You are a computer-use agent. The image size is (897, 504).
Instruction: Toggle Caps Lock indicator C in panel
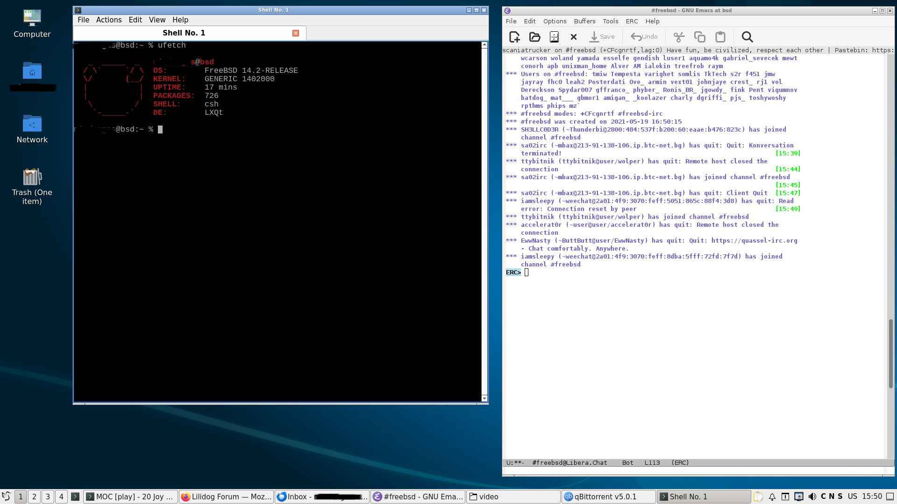[823, 497]
